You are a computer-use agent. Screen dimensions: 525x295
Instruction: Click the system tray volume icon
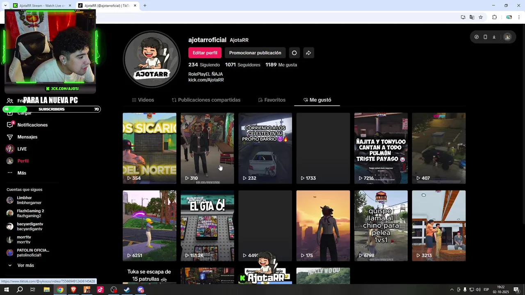tap(478, 290)
